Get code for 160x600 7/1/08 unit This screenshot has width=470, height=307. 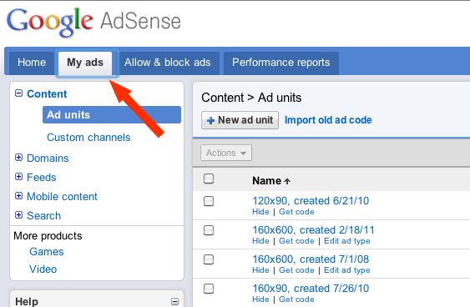pos(296,270)
